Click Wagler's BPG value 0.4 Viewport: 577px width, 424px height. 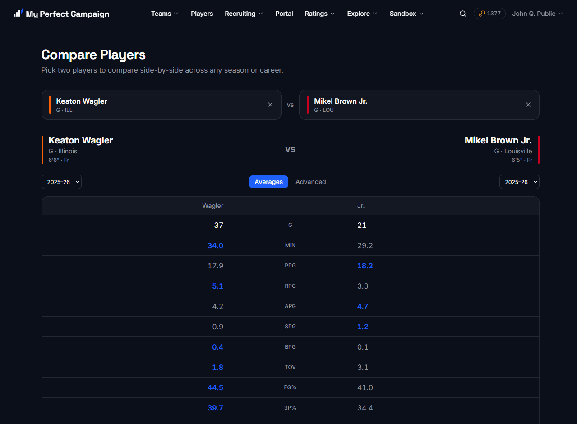pyautogui.click(x=218, y=347)
